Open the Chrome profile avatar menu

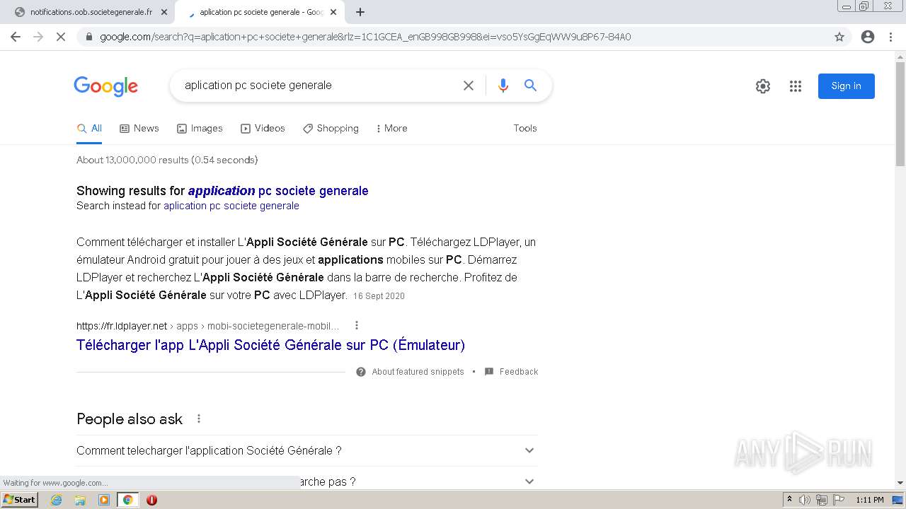868,37
